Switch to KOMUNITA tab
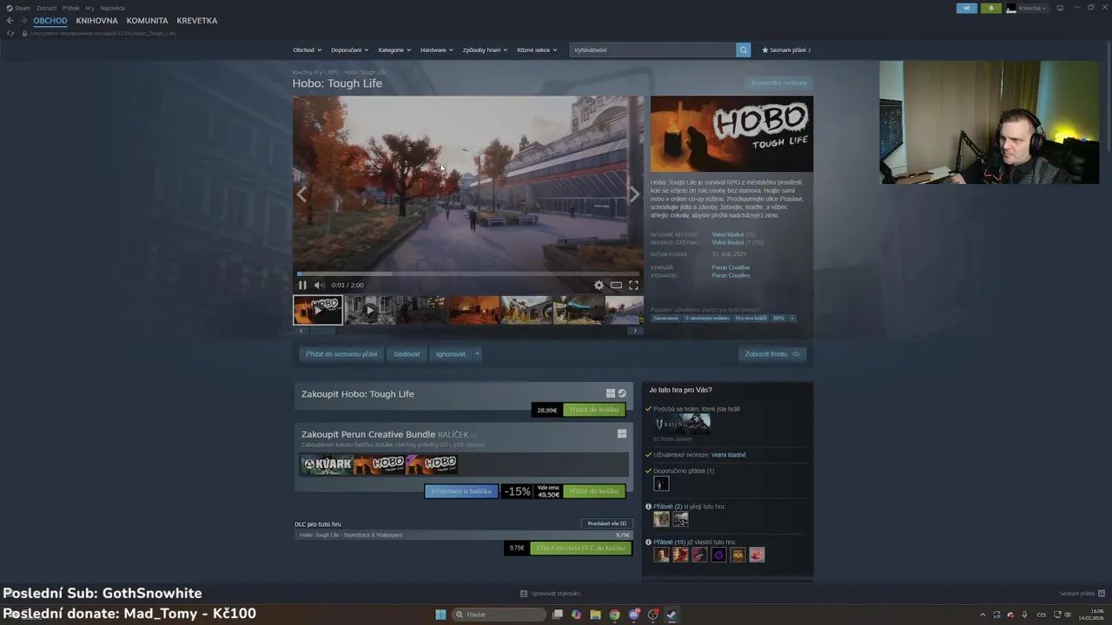 (147, 21)
